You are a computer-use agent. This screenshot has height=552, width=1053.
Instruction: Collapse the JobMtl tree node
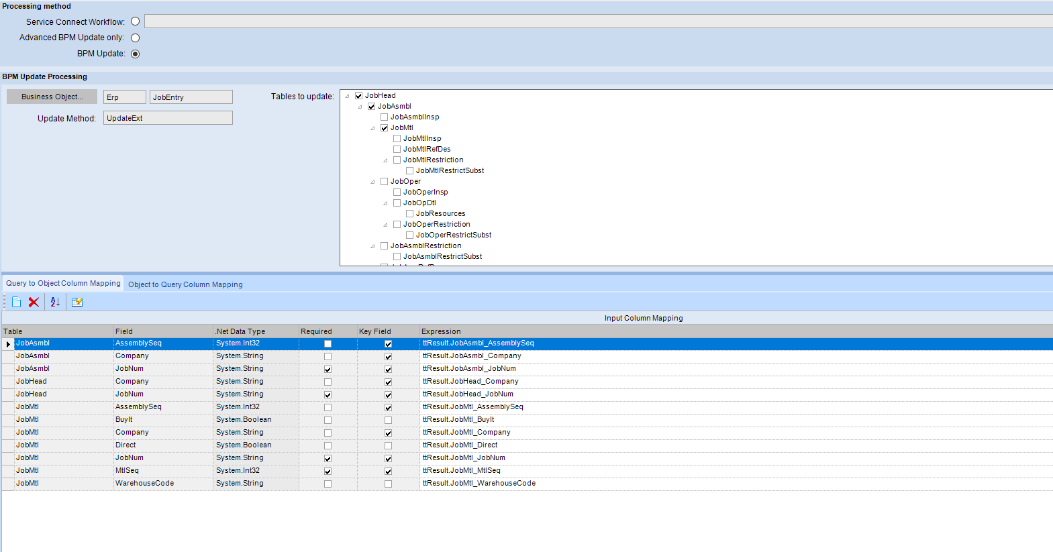pyautogui.click(x=372, y=128)
